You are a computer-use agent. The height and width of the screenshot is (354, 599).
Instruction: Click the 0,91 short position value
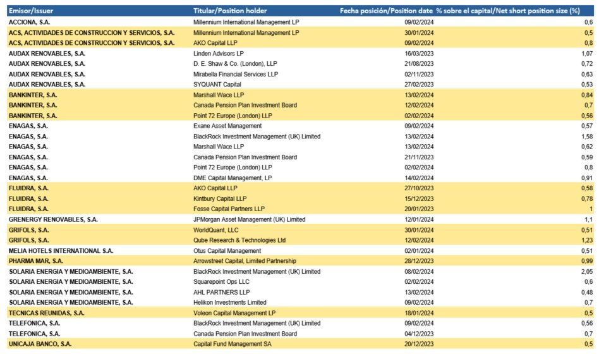pyautogui.click(x=587, y=178)
